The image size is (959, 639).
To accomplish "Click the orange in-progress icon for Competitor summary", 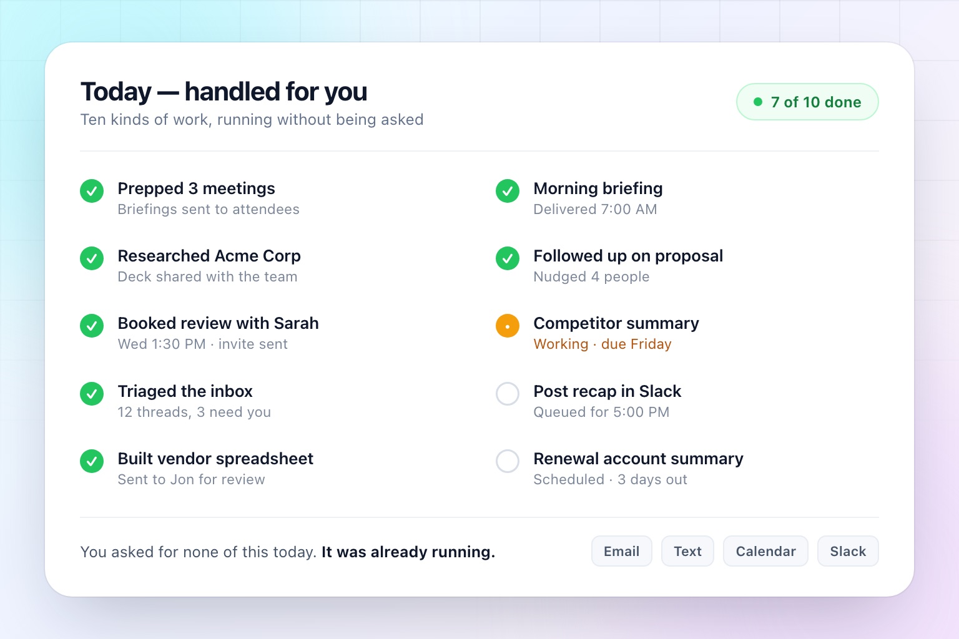I will point(508,326).
